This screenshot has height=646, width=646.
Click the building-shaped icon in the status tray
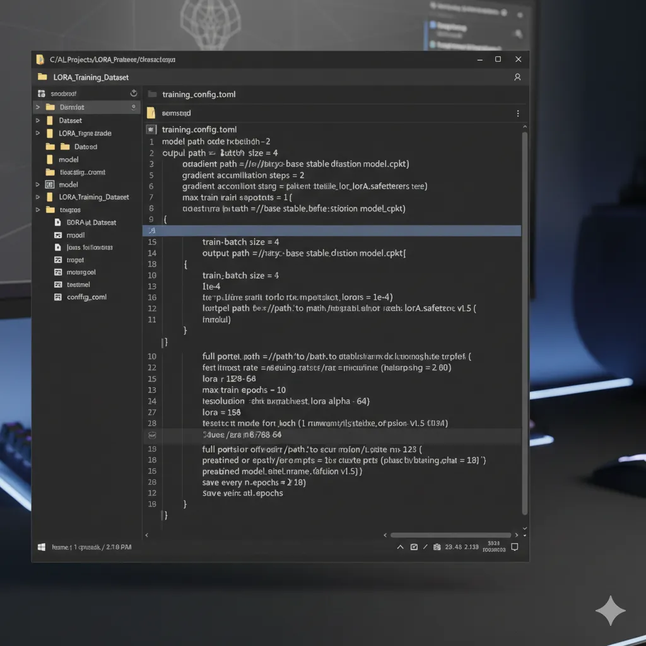pyautogui.click(x=437, y=547)
